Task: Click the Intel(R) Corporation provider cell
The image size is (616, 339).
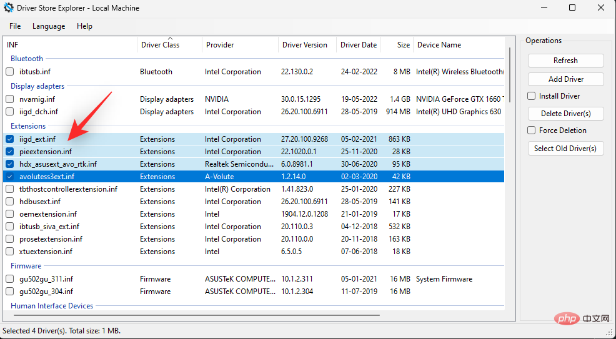Action: [237, 189]
